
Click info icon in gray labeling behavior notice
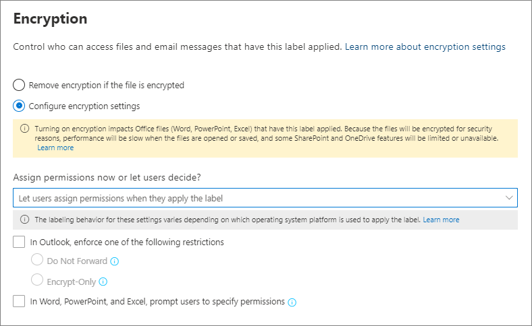[24, 220]
